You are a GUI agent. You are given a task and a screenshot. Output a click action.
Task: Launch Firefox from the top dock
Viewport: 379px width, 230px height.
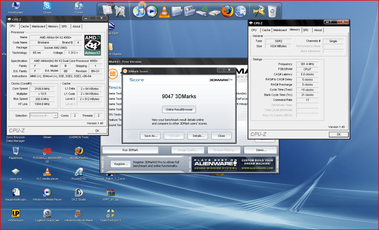[x=227, y=11]
